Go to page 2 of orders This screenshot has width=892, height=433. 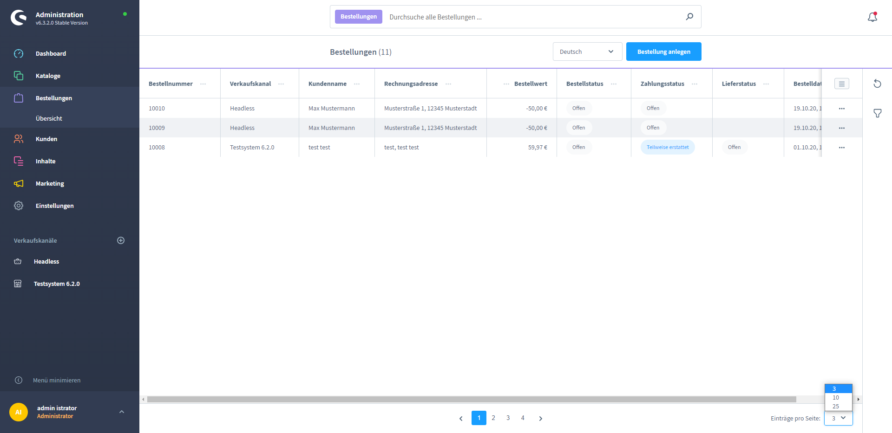(493, 418)
